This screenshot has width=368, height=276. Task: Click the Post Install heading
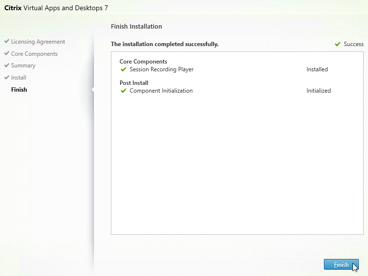pyautogui.click(x=134, y=83)
